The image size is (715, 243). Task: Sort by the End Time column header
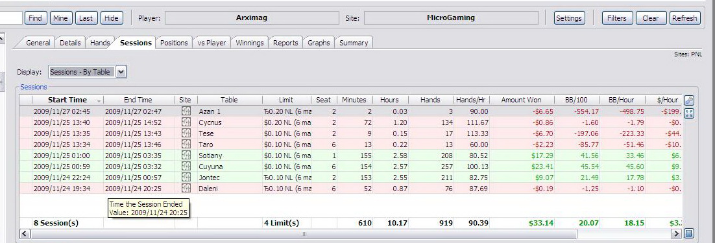138,100
